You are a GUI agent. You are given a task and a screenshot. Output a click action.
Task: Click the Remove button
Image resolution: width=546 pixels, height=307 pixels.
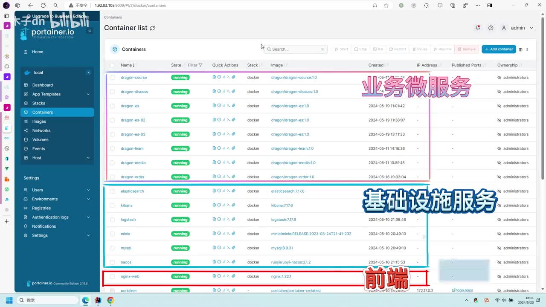(467, 49)
